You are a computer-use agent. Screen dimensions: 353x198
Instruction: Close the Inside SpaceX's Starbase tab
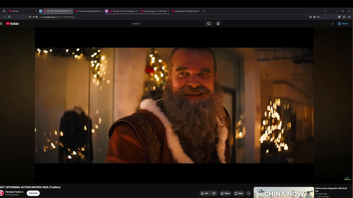(x=199, y=11)
